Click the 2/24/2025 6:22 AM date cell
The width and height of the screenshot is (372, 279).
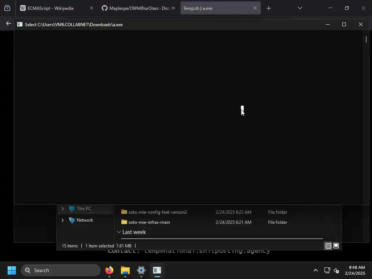coord(234,212)
